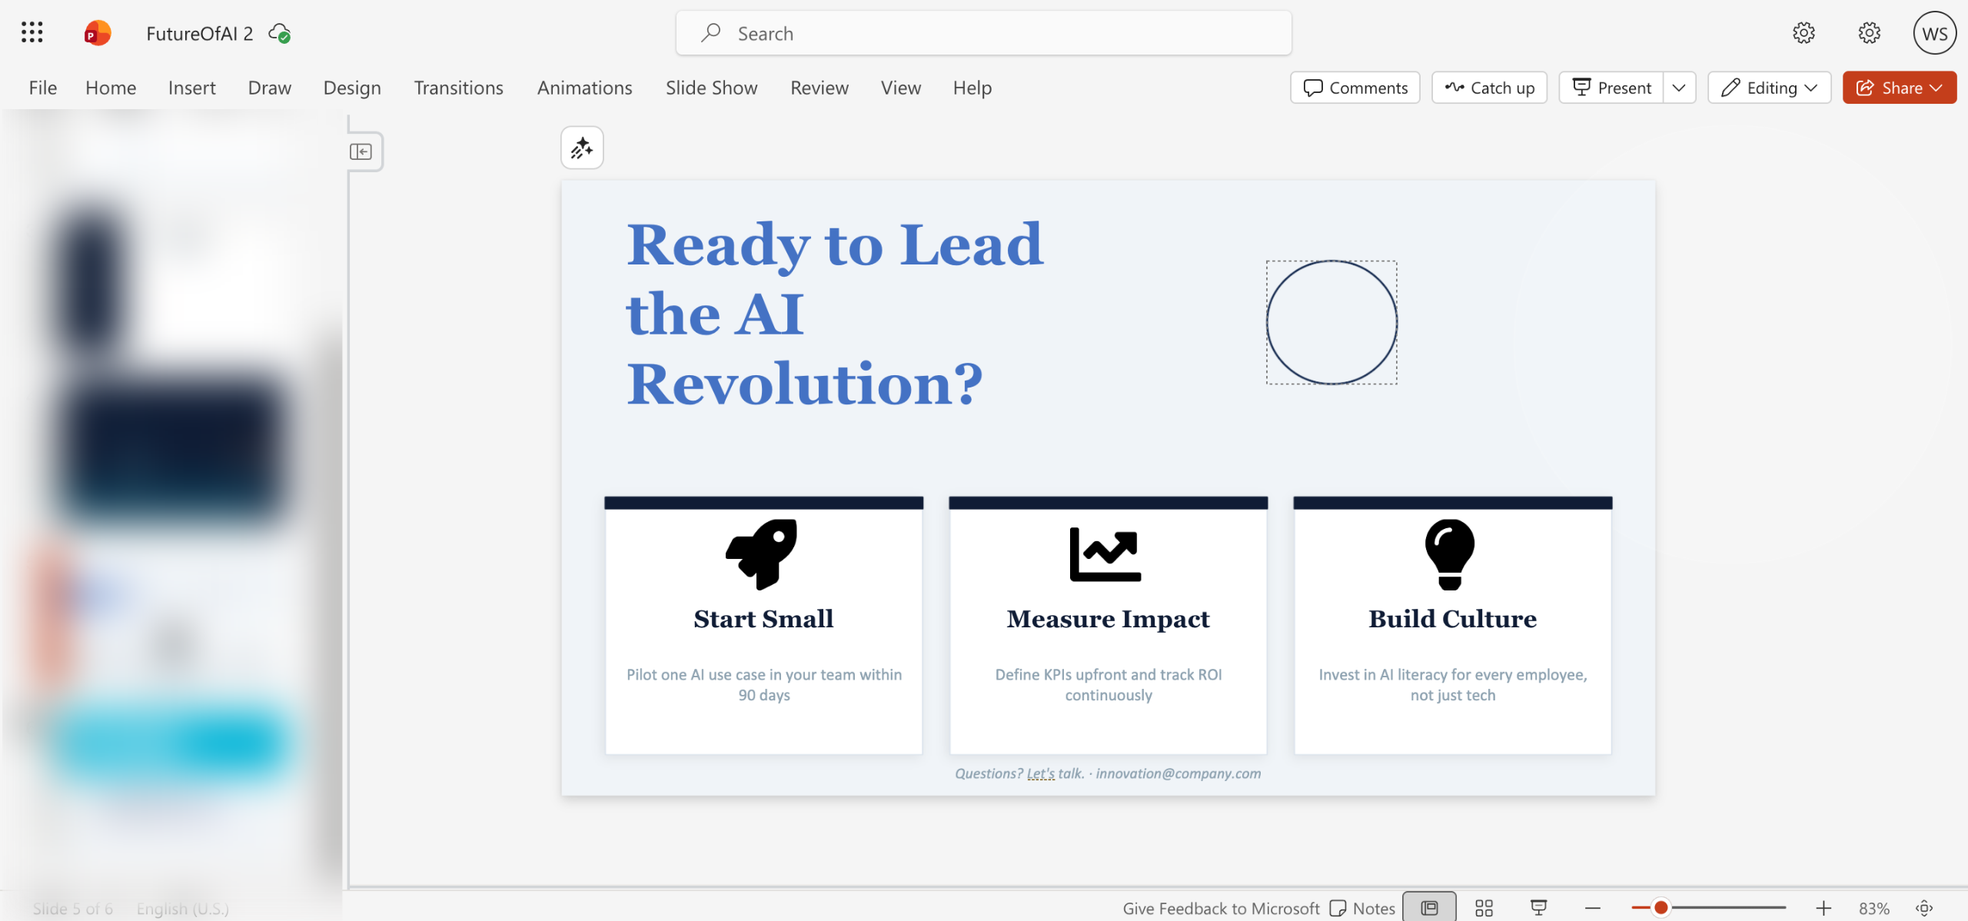Switch to Slide Sorter view
This screenshot has width=1968, height=921.
[x=1484, y=908]
